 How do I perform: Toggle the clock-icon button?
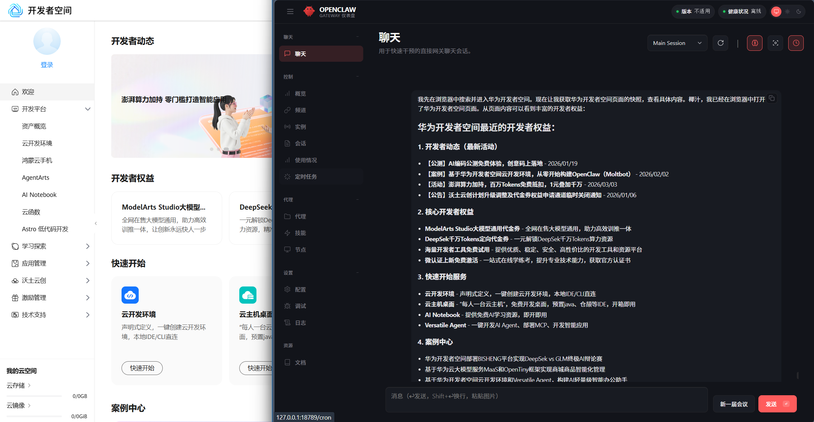[796, 43]
